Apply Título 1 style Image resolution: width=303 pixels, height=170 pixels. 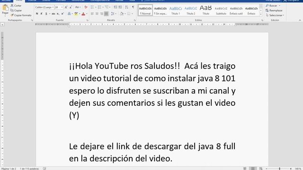tap(176, 10)
